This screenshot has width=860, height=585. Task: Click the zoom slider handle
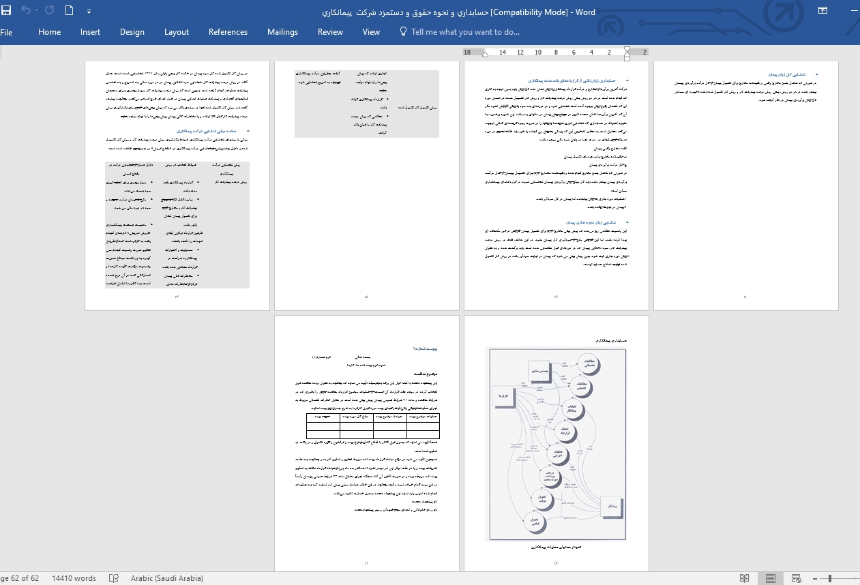pyautogui.click(x=830, y=578)
